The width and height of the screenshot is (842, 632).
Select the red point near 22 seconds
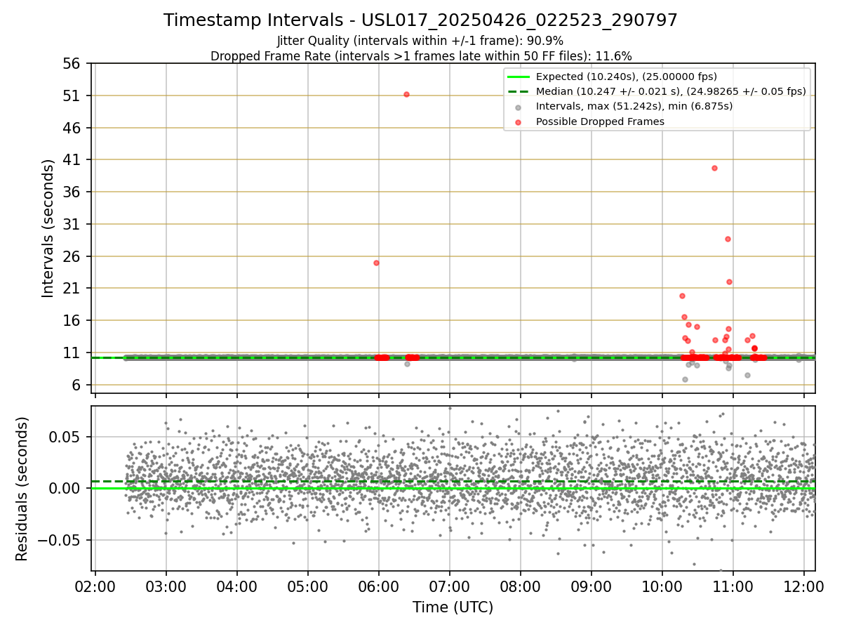coord(729,282)
